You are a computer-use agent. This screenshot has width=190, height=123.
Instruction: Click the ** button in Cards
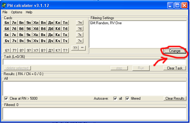coord(82,48)
